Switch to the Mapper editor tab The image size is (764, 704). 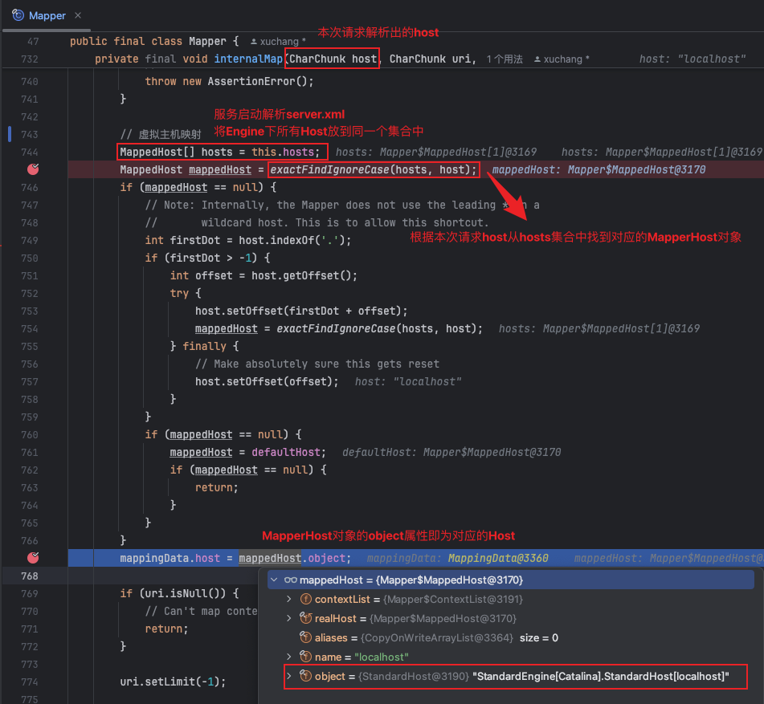[x=47, y=15]
